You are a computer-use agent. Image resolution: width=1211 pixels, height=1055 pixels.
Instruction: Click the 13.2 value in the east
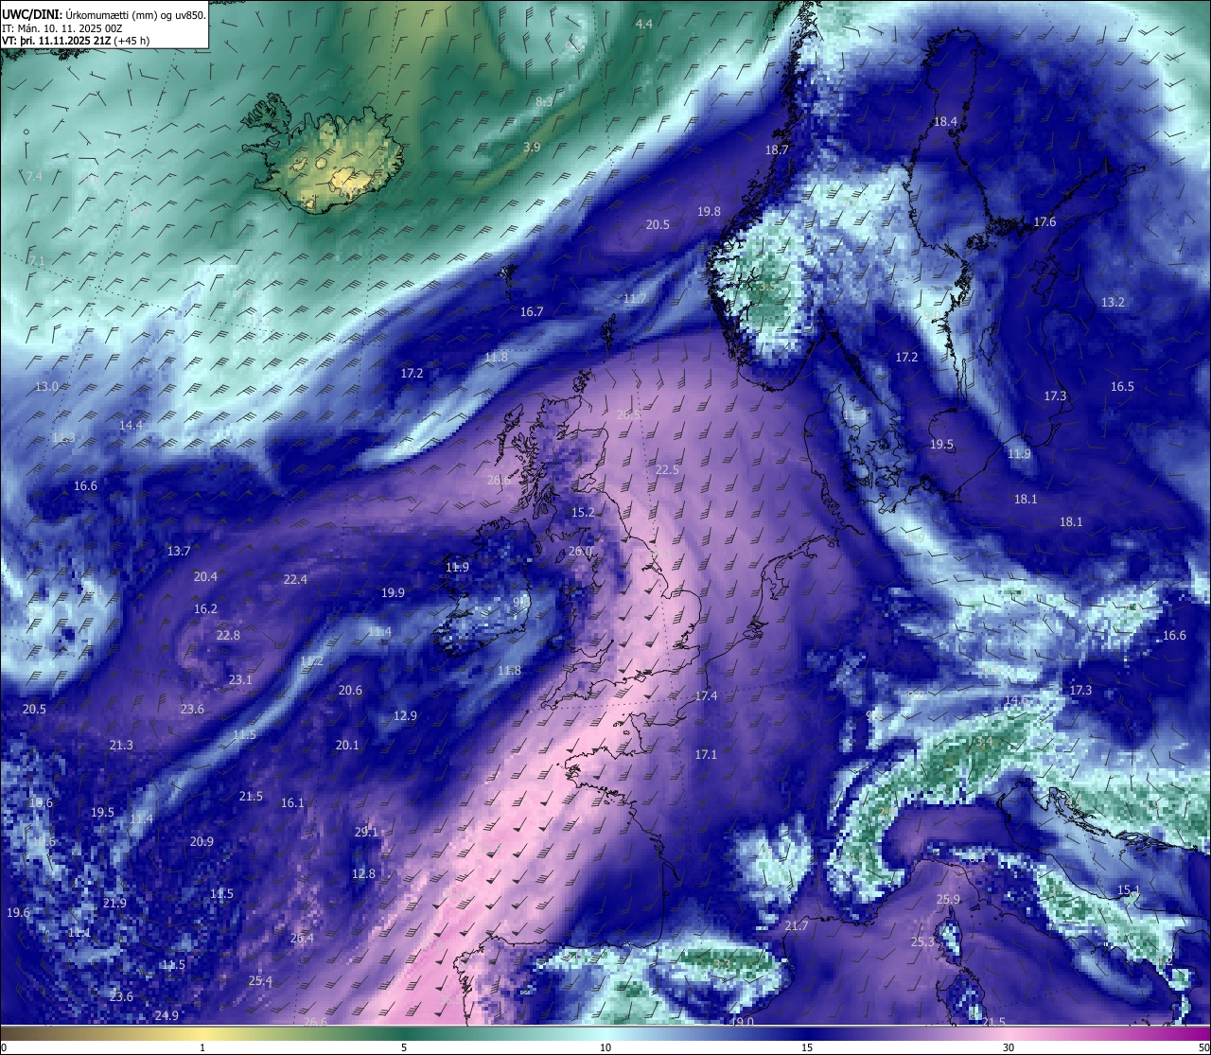pos(1113,302)
